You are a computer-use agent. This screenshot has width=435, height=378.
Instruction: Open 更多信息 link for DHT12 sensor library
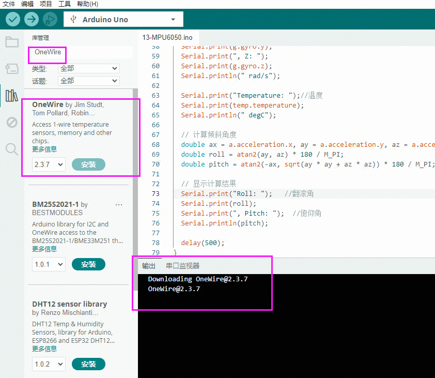click(x=44, y=349)
